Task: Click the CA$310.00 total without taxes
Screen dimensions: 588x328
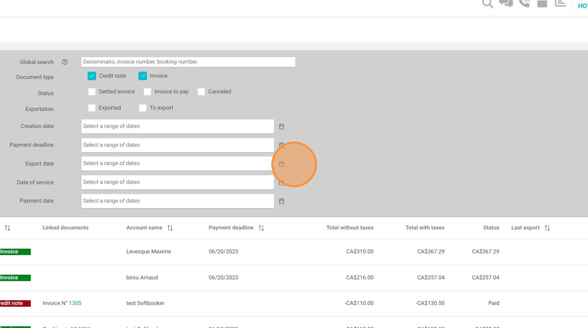Action: pyautogui.click(x=360, y=252)
